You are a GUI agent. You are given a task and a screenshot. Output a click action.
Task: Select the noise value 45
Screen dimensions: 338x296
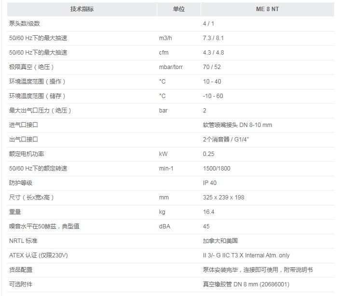pos(206,226)
